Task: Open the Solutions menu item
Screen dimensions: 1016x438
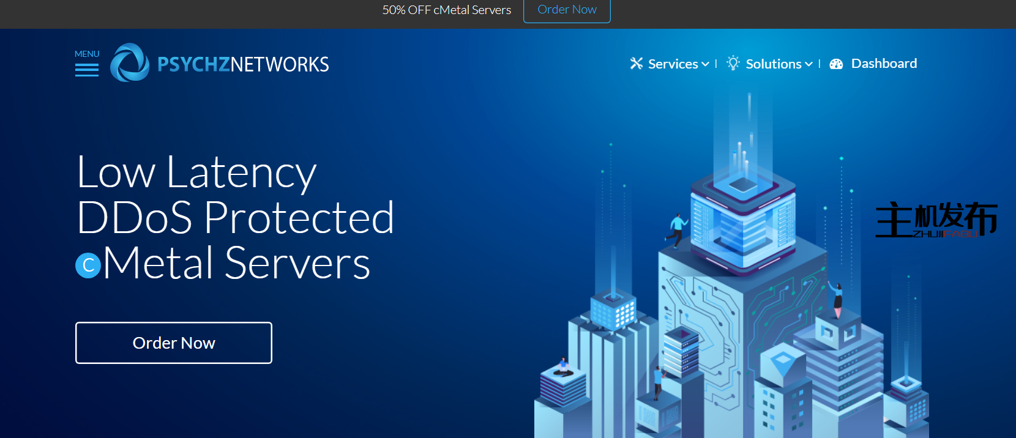Action: [773, 64]
